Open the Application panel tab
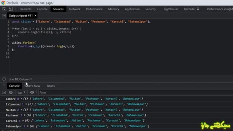 132,9
